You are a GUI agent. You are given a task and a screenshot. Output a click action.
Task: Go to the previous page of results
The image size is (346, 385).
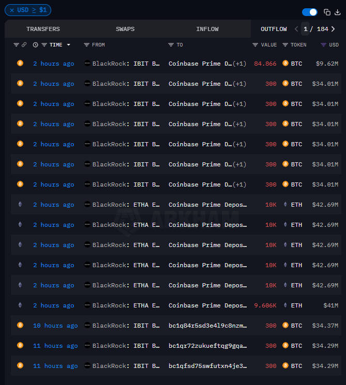click(296, 29)
